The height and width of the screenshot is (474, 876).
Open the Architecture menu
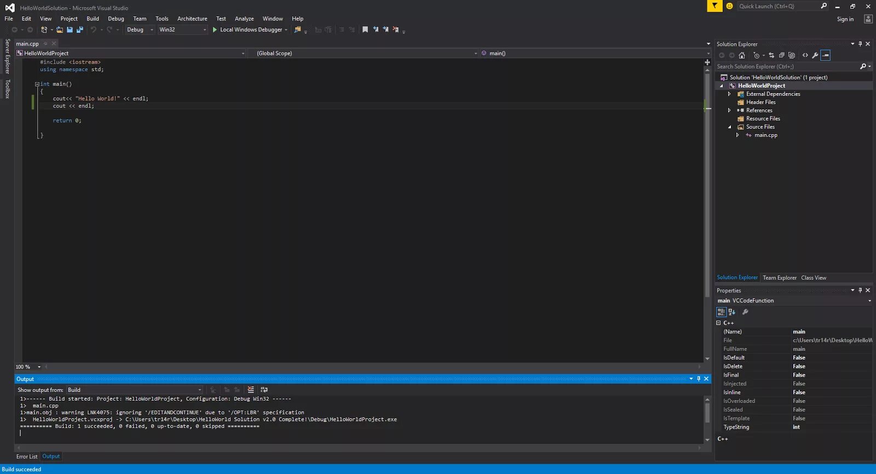pos(192,19)
